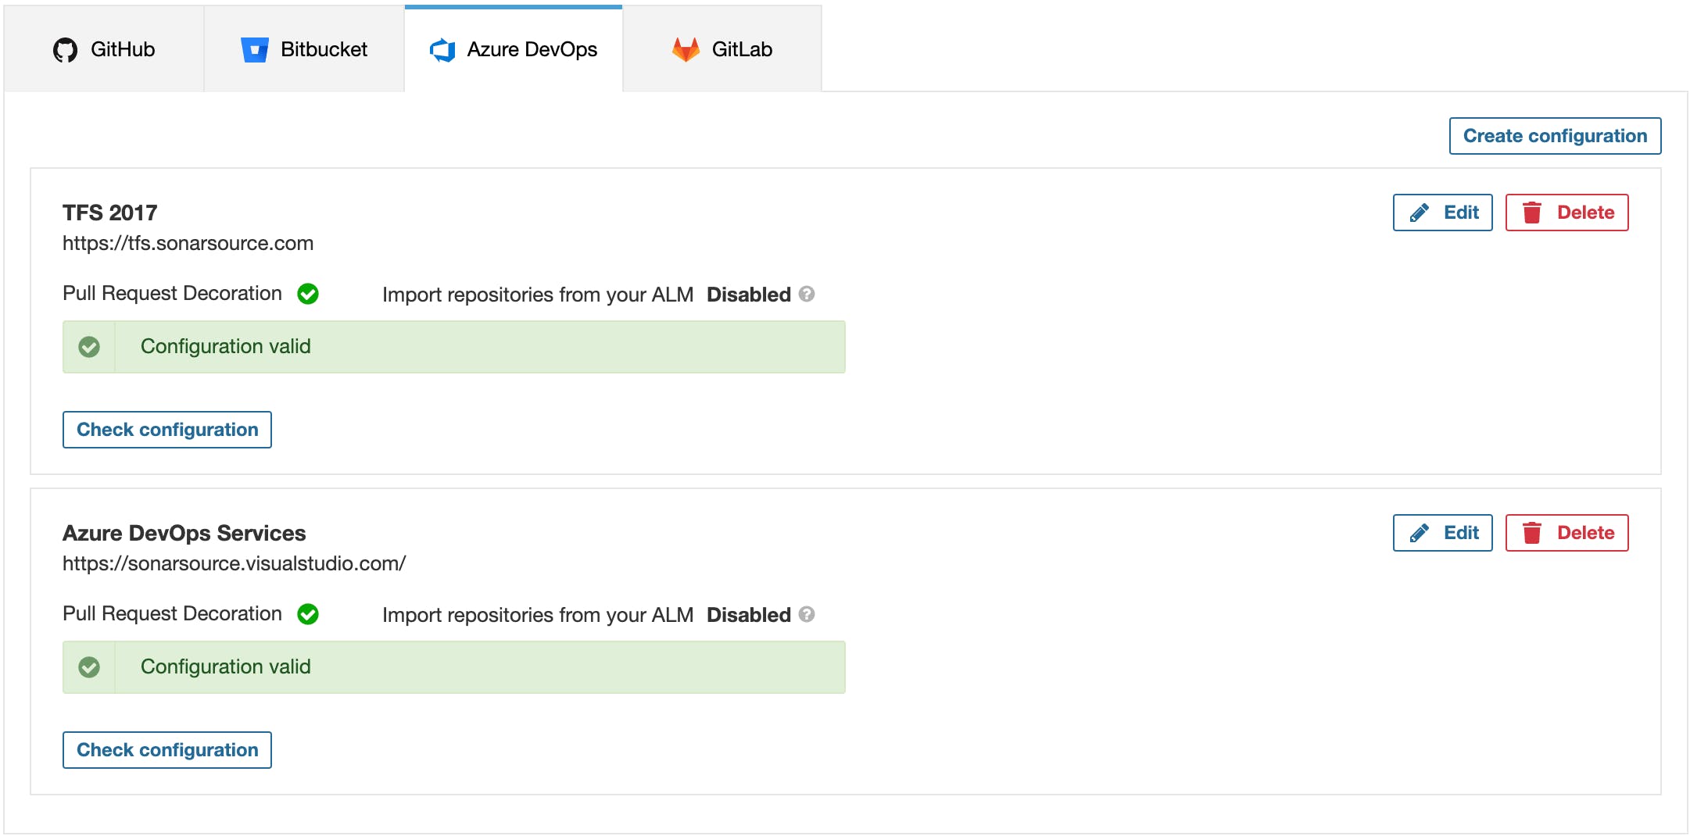Click pencil icon on Azure DevOps Services Edit
Screen dimensions: 1690x836
point(1417,532)
